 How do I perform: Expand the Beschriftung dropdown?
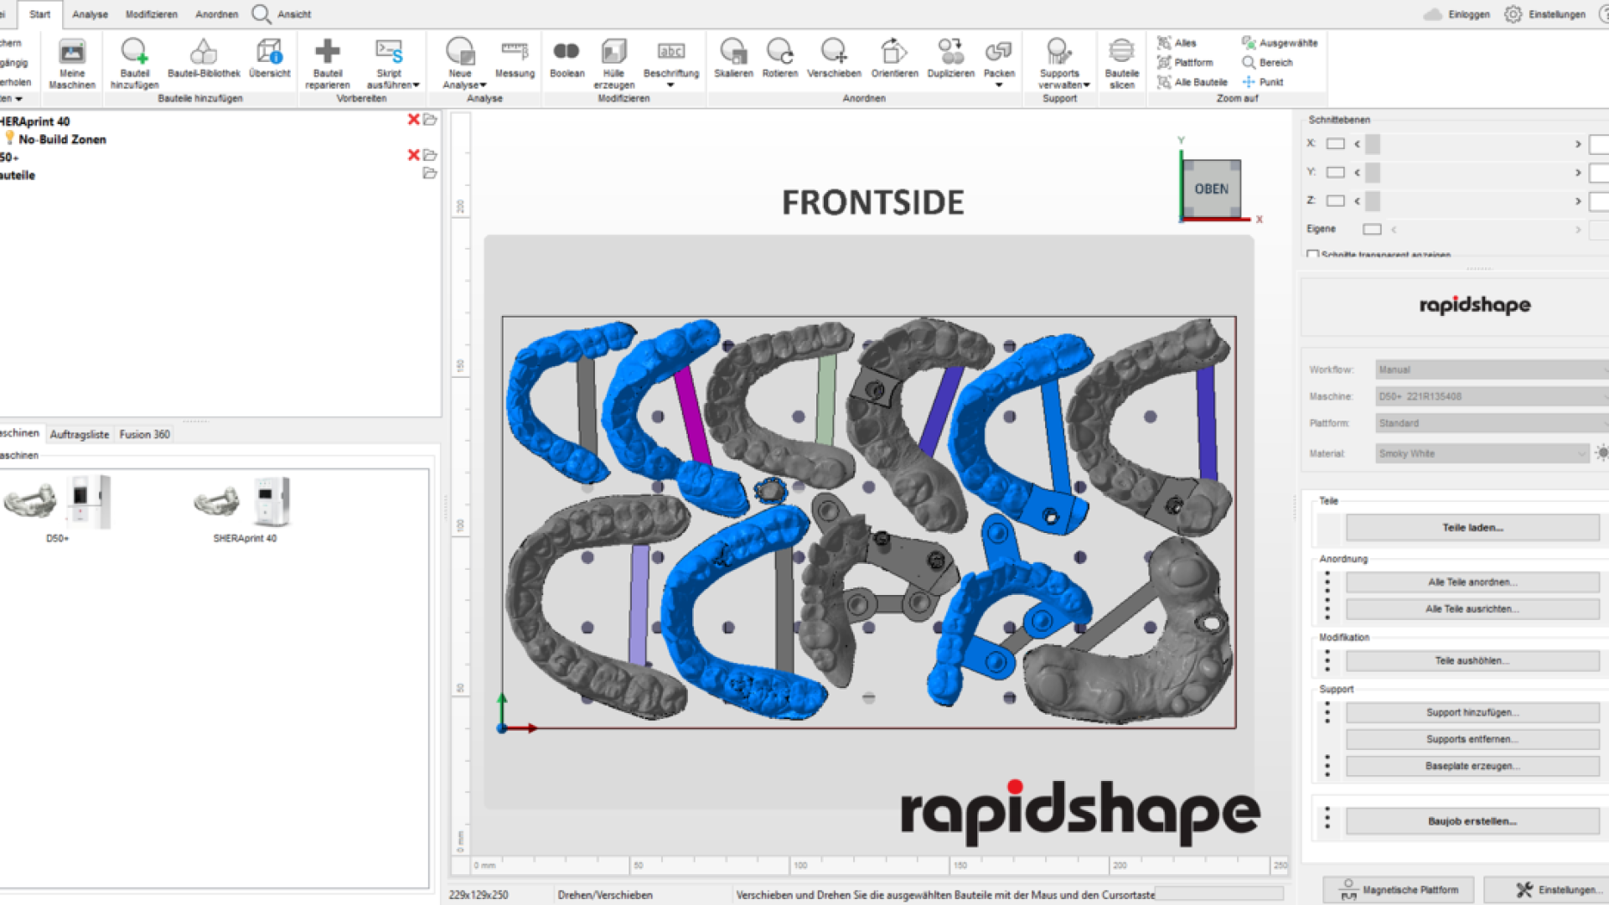coord(670,85)
